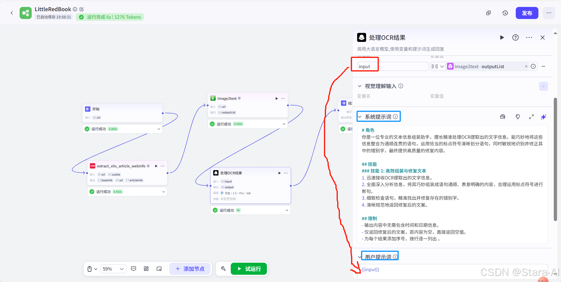
Task: Select the Image2text node title
Action: 227,98
